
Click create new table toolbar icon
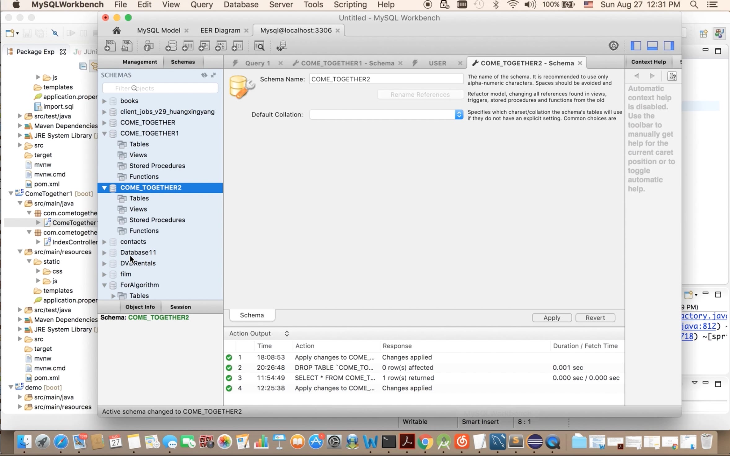187,46
